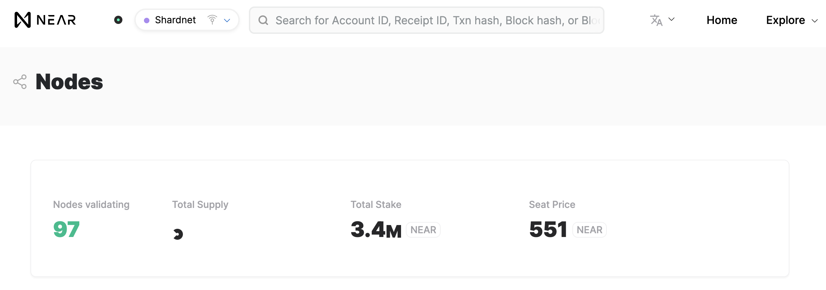826x290 pixels.
Task: Click the NEAR logo icon
Action: point(23,20)
